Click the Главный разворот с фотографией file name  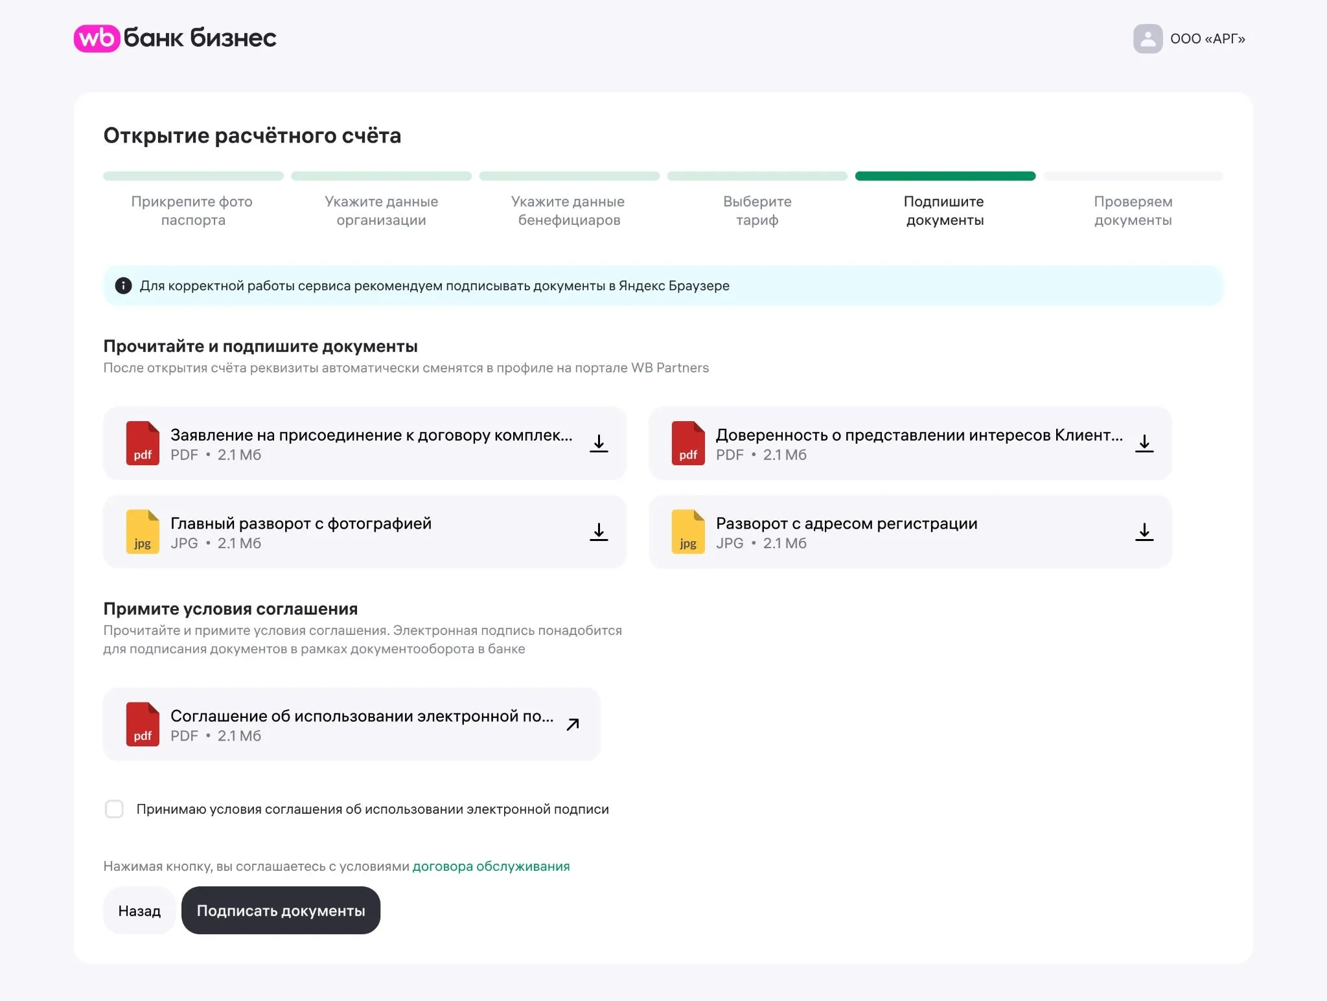(301, 524)
